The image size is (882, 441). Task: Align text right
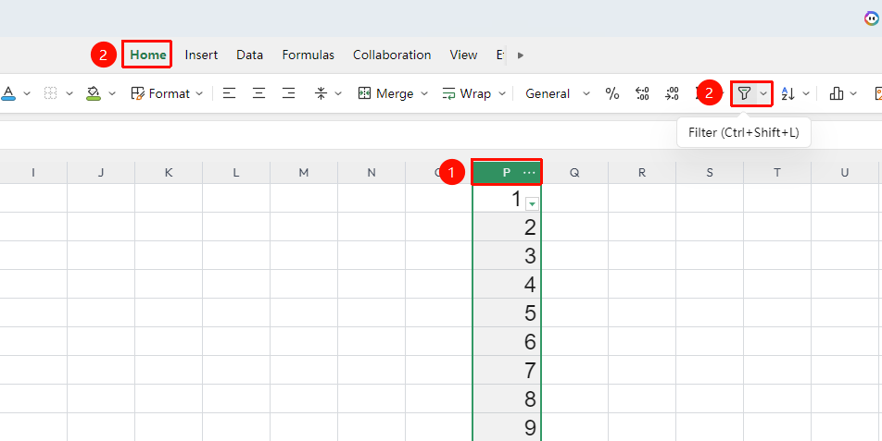pos(288,93)
